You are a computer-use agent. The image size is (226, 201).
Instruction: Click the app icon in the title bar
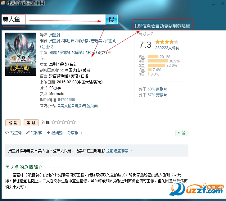click(x=3, y=2)
